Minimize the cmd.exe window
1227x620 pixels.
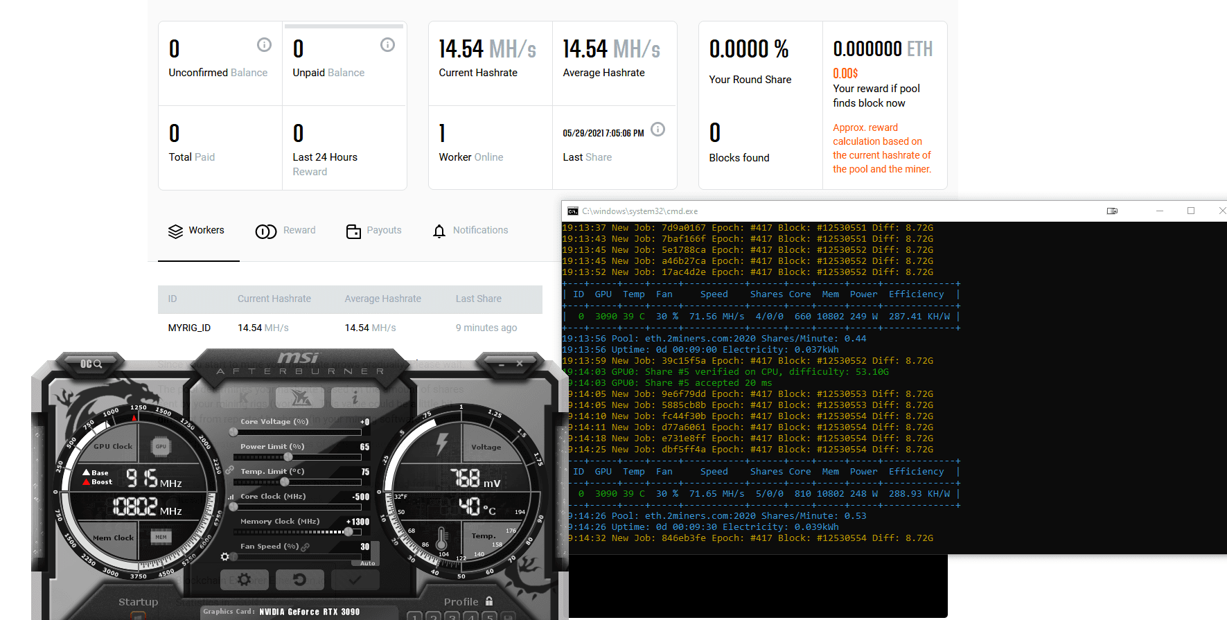(1160, 211)
